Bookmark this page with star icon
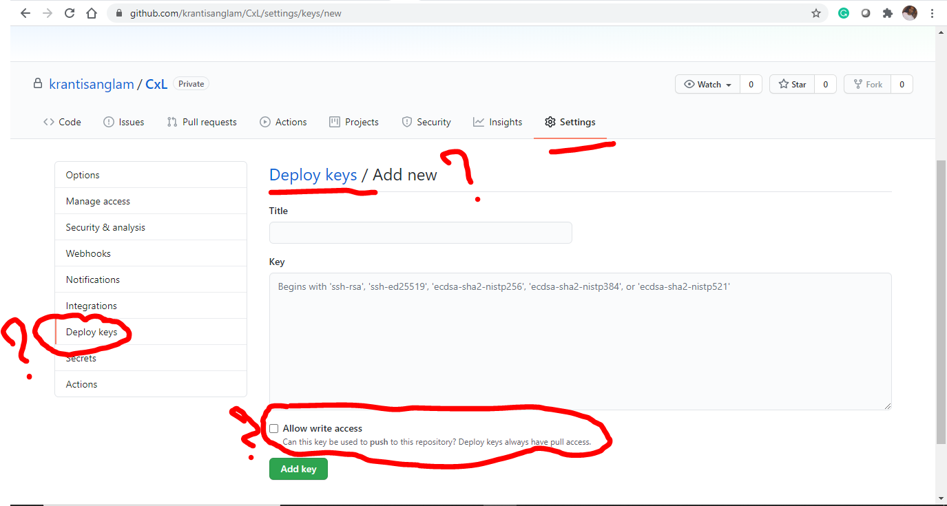 pyautogui.click(x=816, y=13)
